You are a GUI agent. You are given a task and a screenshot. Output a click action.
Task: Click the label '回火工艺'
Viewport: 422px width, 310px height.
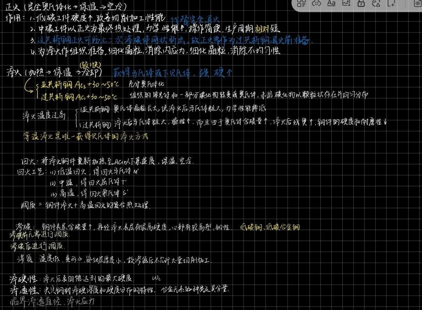[x=30, y=172]
